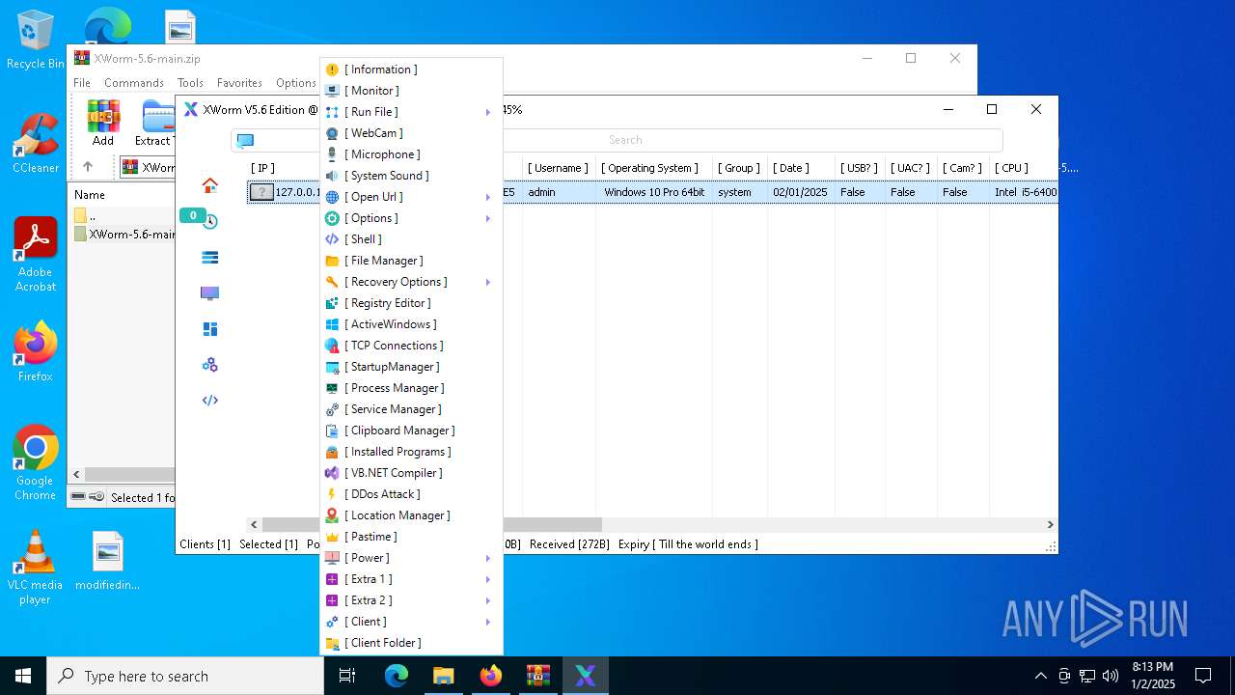
Task: Click the DDos Attack lightning icon
Action: pyautogui.click(x=332, y=494)
